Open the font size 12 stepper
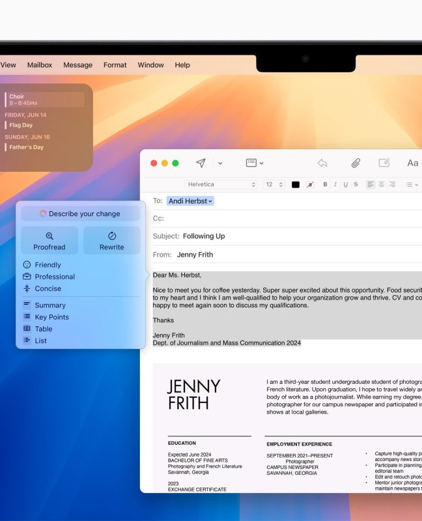This screenshot has height=521, width=422. 274,184
